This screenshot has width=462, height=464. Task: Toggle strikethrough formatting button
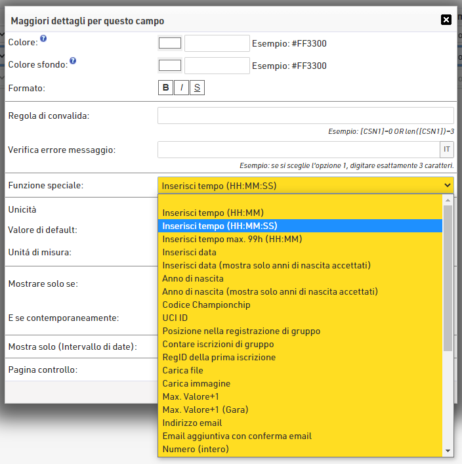[197, 88]
